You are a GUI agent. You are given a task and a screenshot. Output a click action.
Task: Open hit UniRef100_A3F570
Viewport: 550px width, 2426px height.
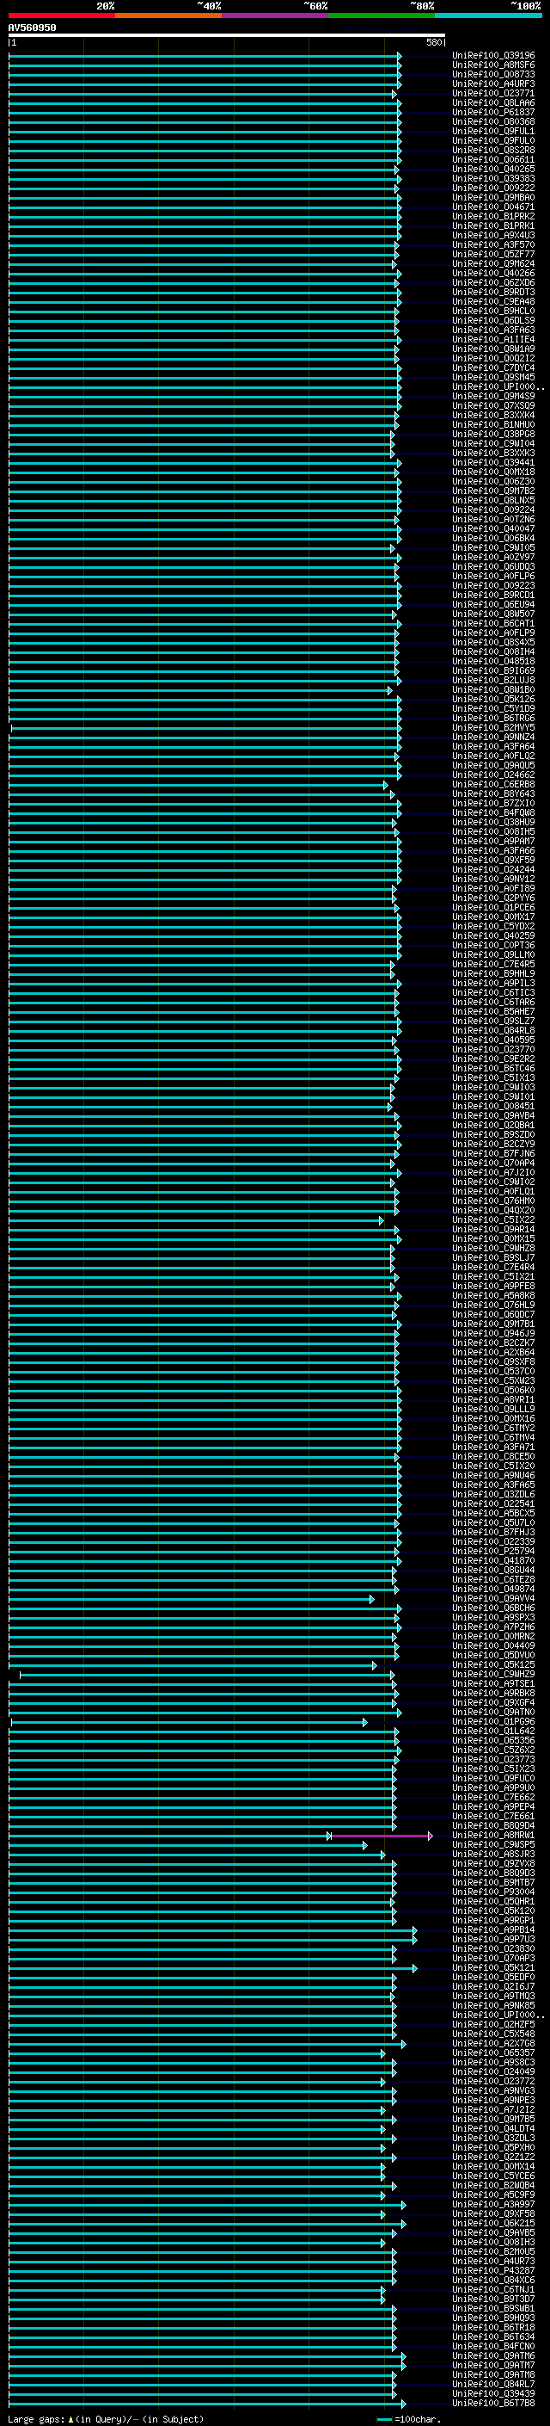(x=493, y=245)
